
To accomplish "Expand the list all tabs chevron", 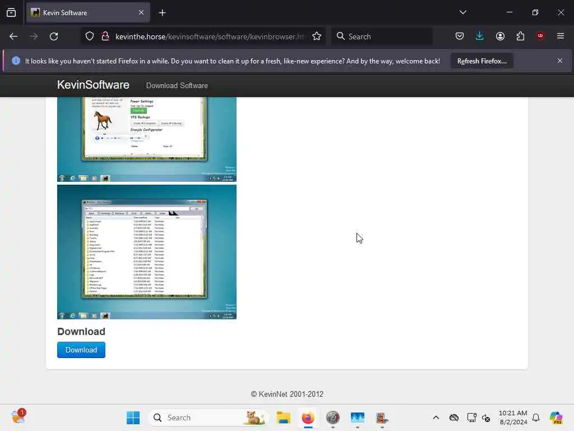I will (x=462, y=12).
